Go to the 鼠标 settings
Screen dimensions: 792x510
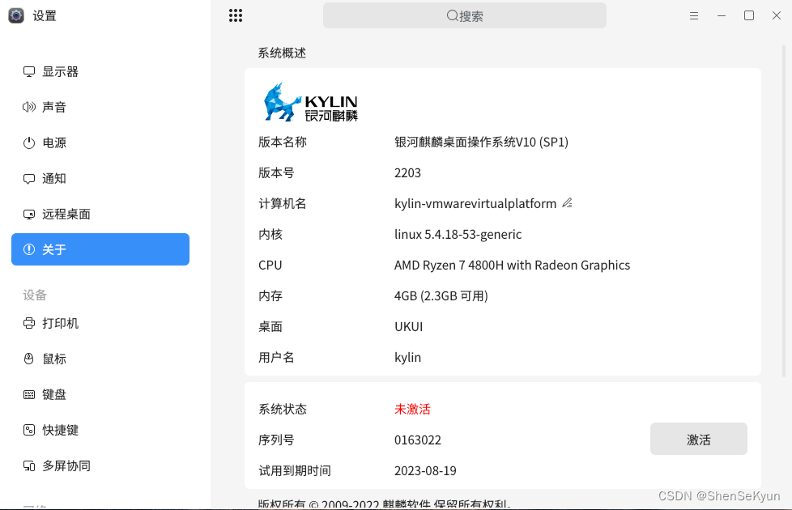[100, 359]
